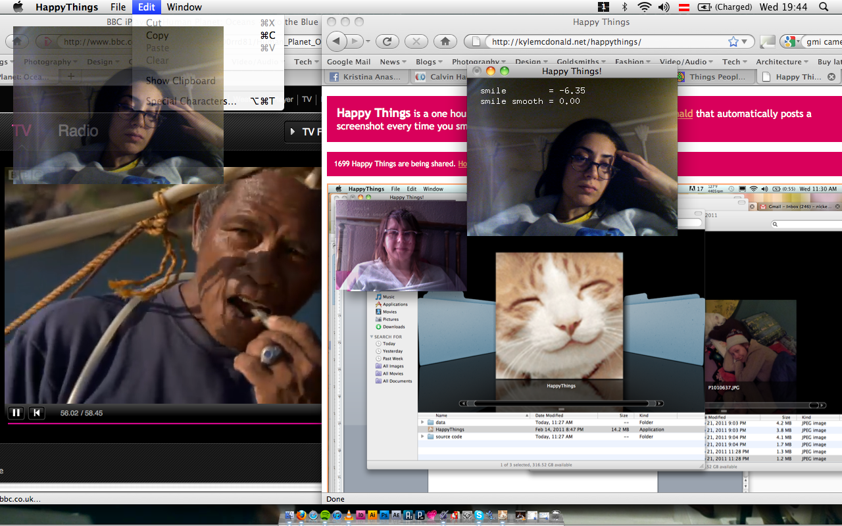This screenshot has width=842, height=526.
Task: Expand the News bookmarks folder
Action: 393,62
